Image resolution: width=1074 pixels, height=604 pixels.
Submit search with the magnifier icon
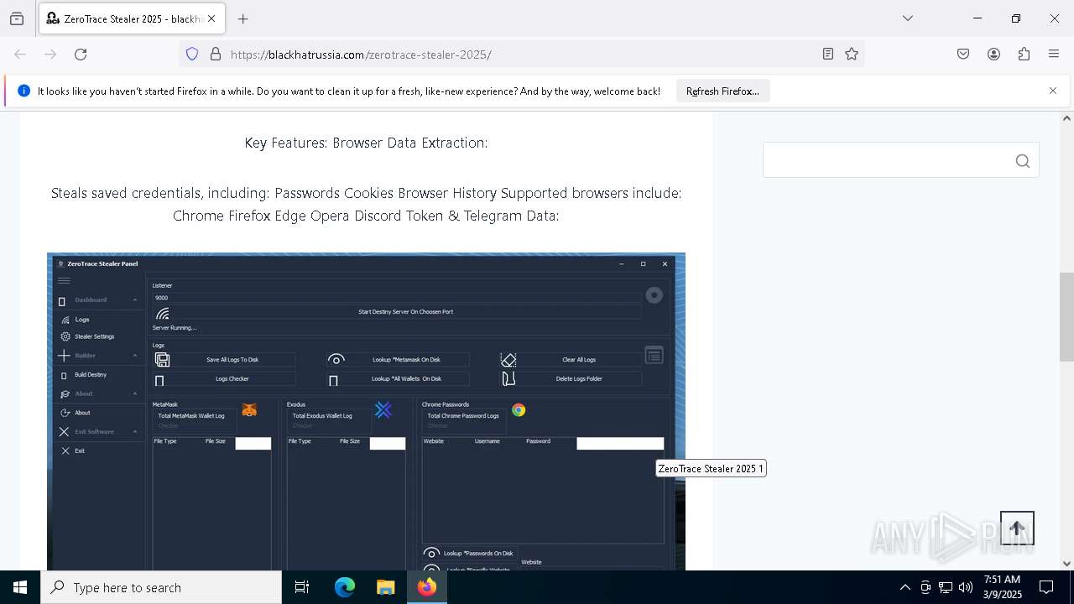tap(1022, 161)
